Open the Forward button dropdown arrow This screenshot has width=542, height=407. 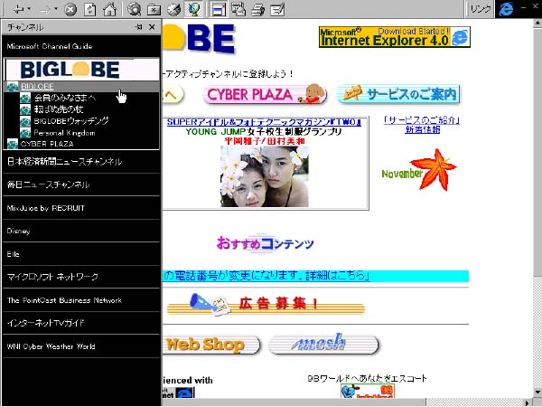[x=56, y=9]
